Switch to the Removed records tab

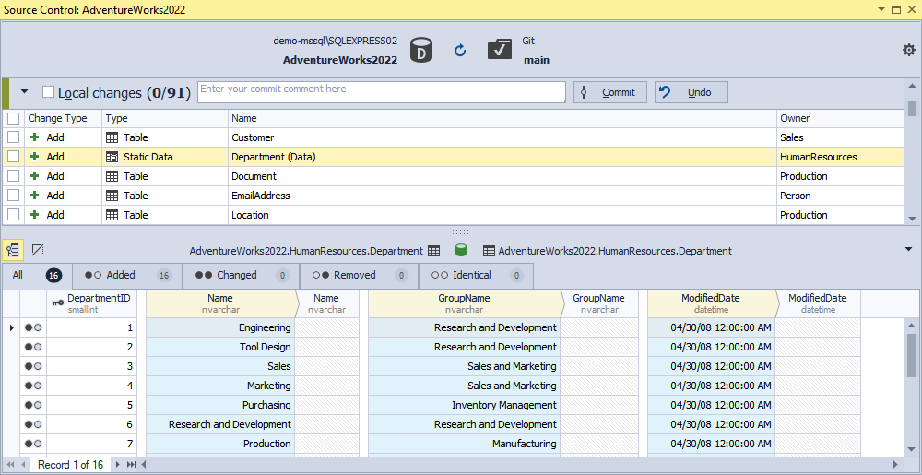[x=360, y=275]
